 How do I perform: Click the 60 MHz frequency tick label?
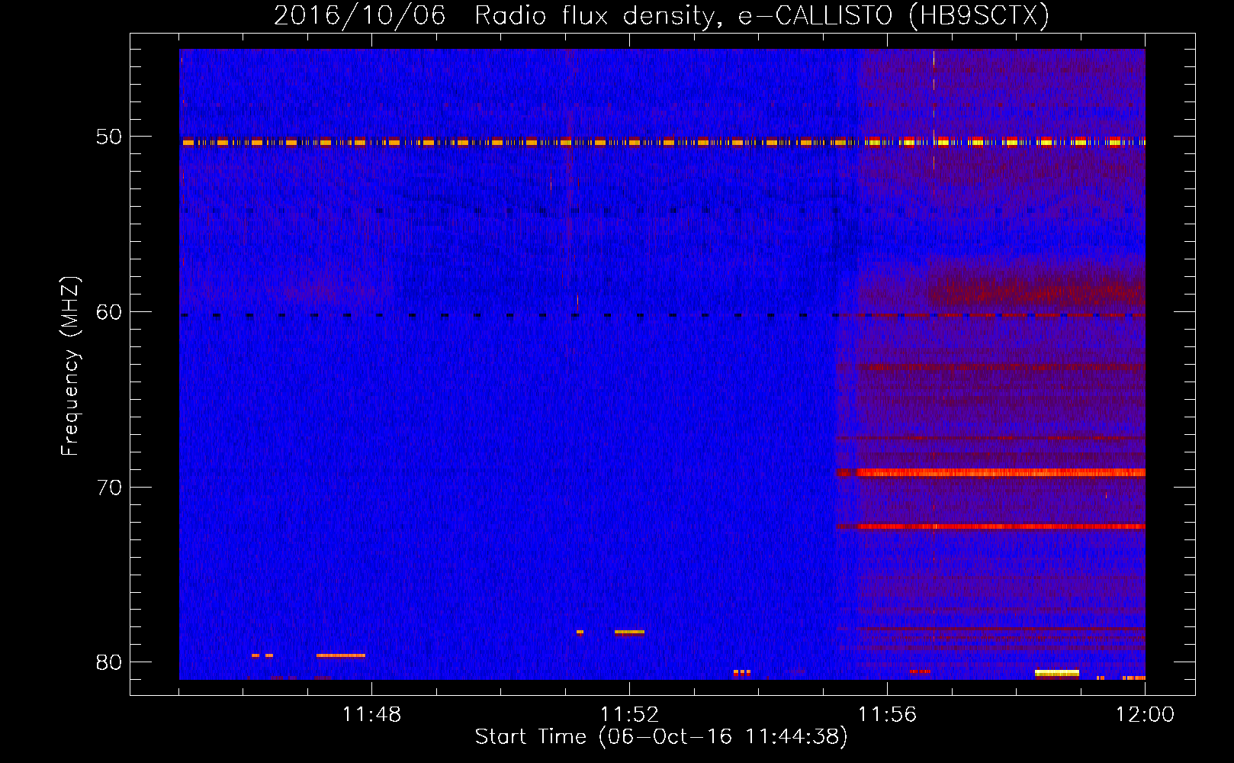109,312
